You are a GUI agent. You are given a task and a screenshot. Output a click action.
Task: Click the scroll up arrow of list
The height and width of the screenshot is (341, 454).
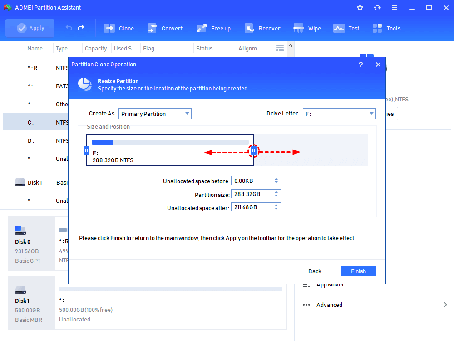point(291,45)
